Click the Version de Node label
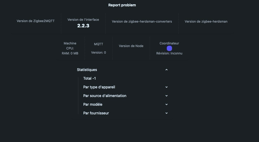259x142 pixels. [131, 46]
